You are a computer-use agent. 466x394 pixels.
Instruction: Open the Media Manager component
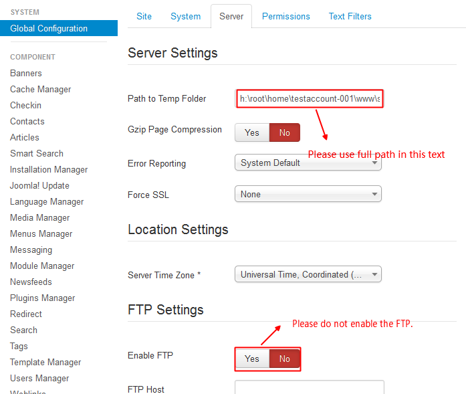click(x=39, y=217)
